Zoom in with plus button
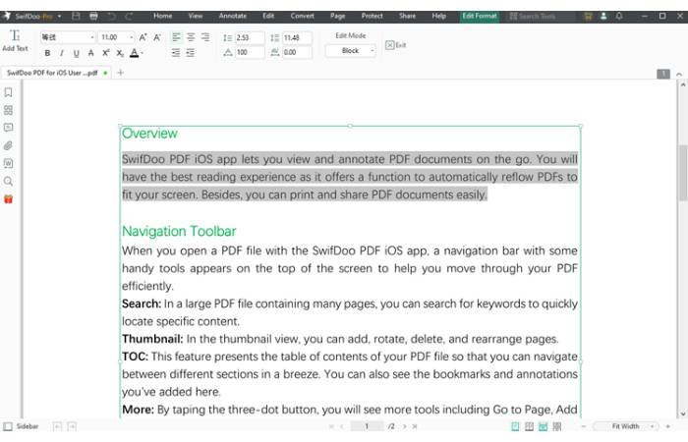This screenshot has width=688, height=442. [667, 426]
